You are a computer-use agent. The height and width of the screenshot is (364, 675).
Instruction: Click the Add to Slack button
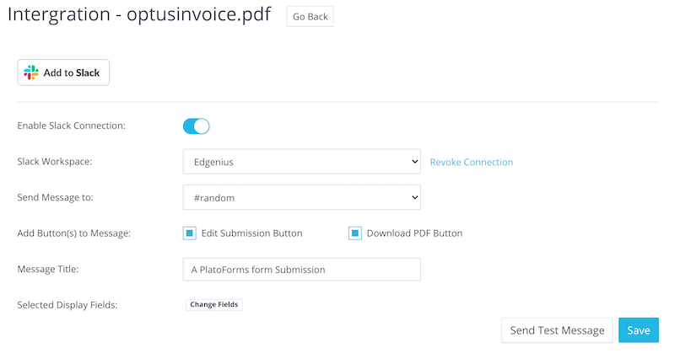click(x=63, y=72)
